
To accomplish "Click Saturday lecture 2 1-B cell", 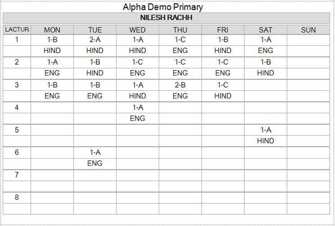I will pos(266,62).
